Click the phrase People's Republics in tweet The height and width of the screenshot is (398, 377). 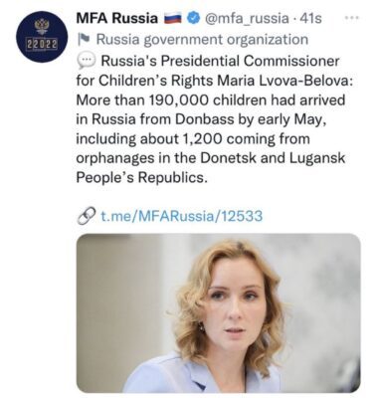click(x=141, y=178)
